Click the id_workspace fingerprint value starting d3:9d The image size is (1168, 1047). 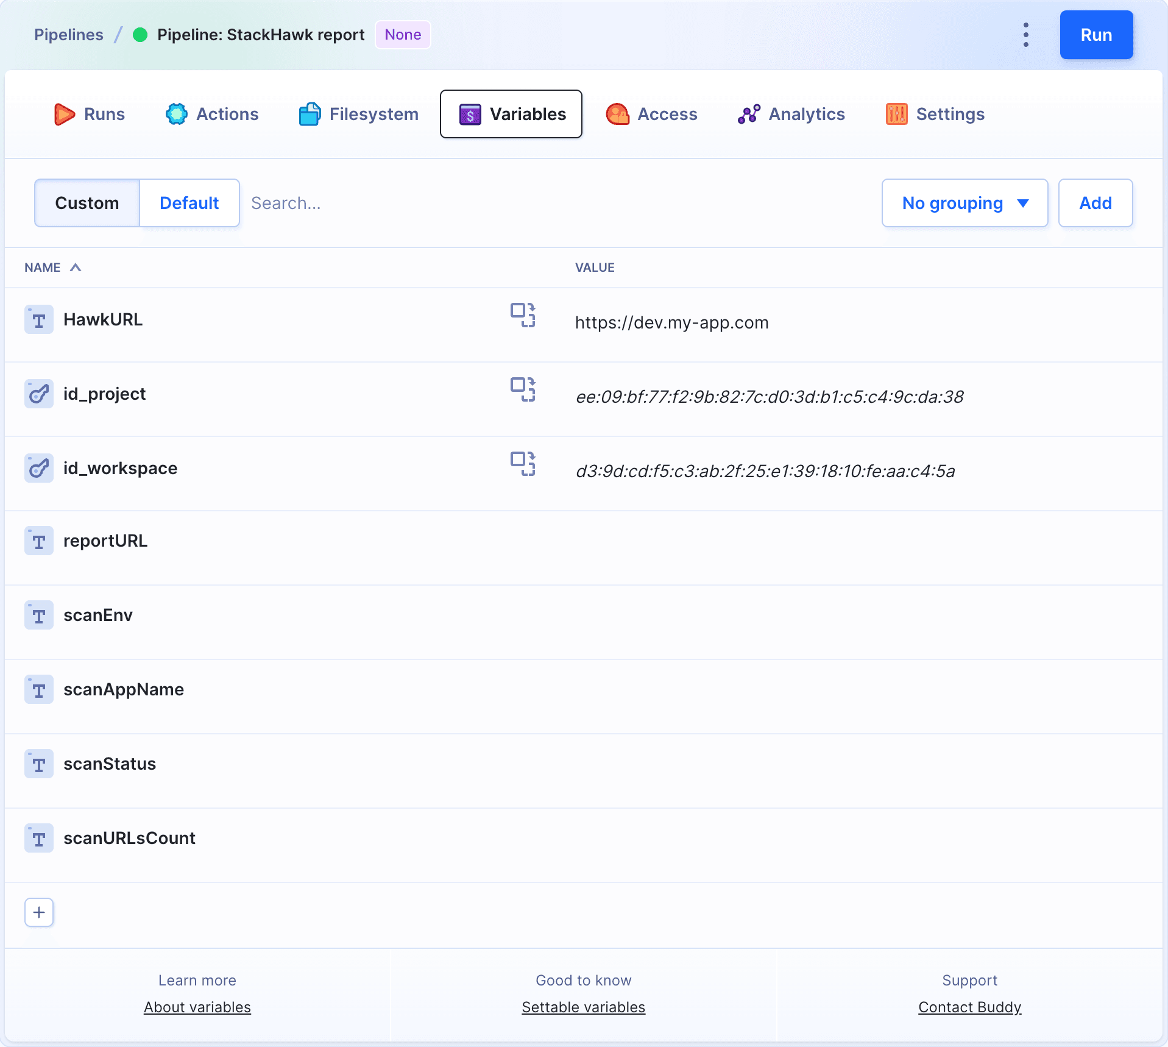coord(765,472)
